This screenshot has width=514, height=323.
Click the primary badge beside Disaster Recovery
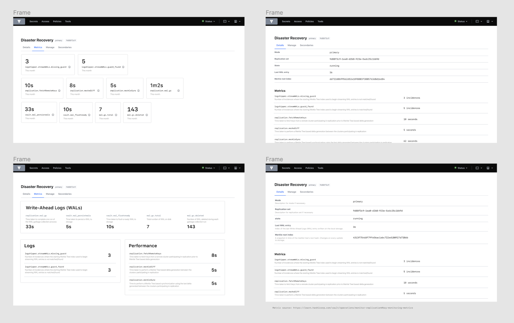(x=59, y=40)
